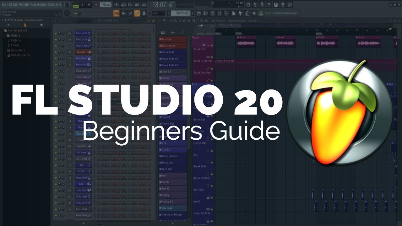
Task: Select the Break Kick channel button
Action: point(83,65)
